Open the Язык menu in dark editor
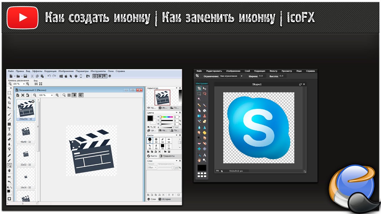Image resolution: width=381 pixels, height=214 pixels. click(x=299, y=71)
